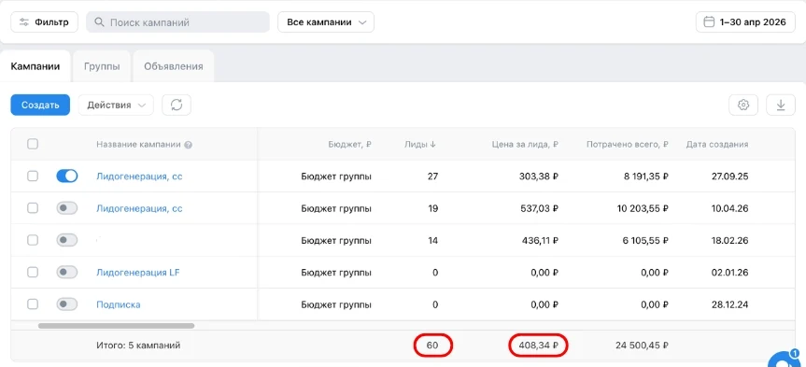Screen dimensions: 806x367
Task: Click the download export icon
Action: tap(781, 105)
